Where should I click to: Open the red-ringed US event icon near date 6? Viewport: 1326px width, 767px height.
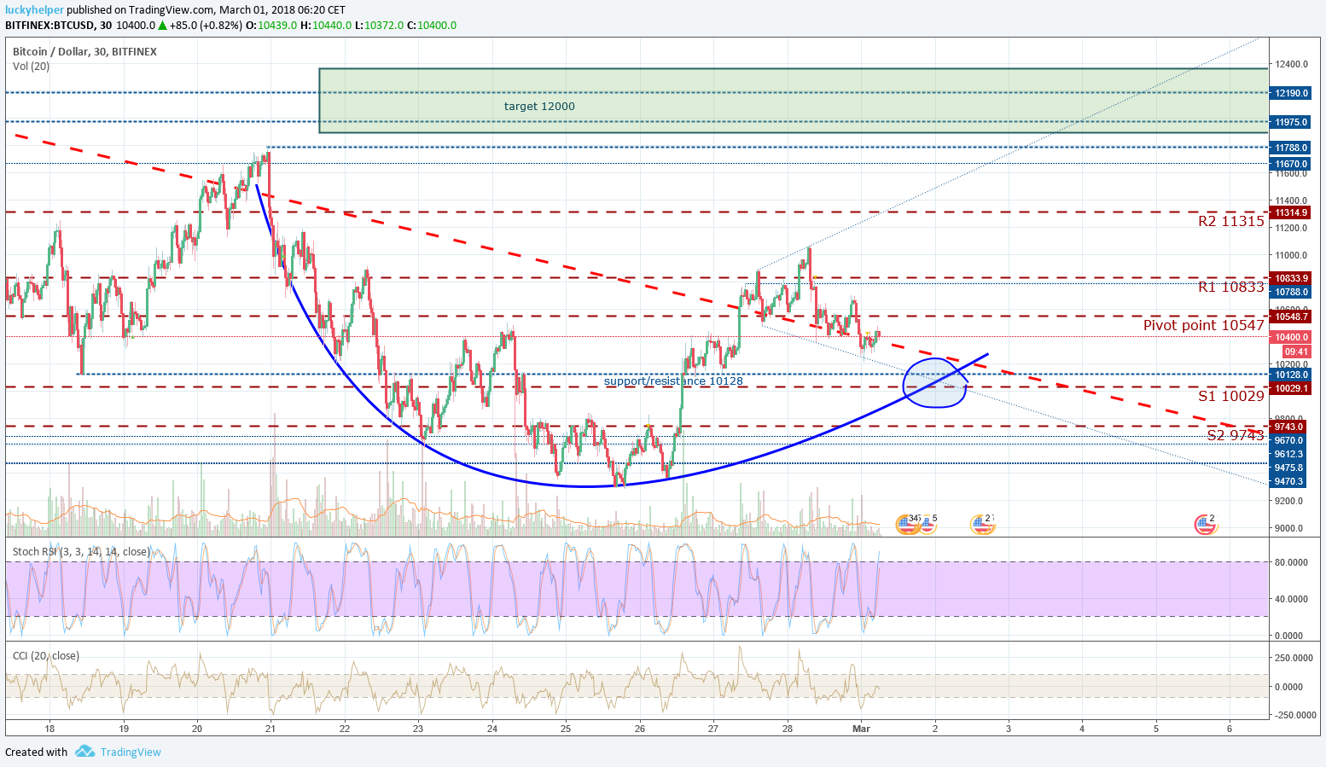coord(1205,524)
